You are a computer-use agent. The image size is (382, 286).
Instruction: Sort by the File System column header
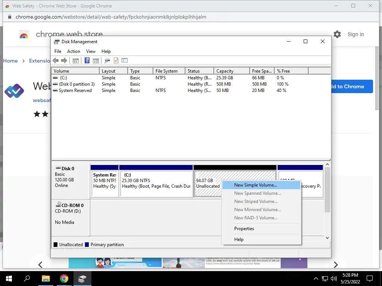[169, 71]
